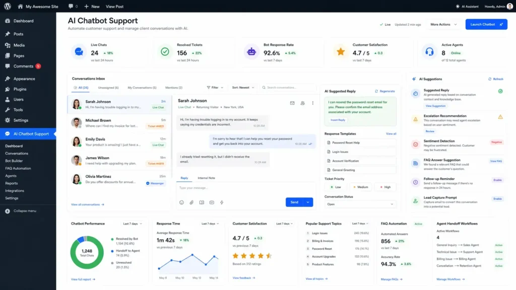Click the admin user avatar
Screen dimensions: 516x290
pos(510,6)
